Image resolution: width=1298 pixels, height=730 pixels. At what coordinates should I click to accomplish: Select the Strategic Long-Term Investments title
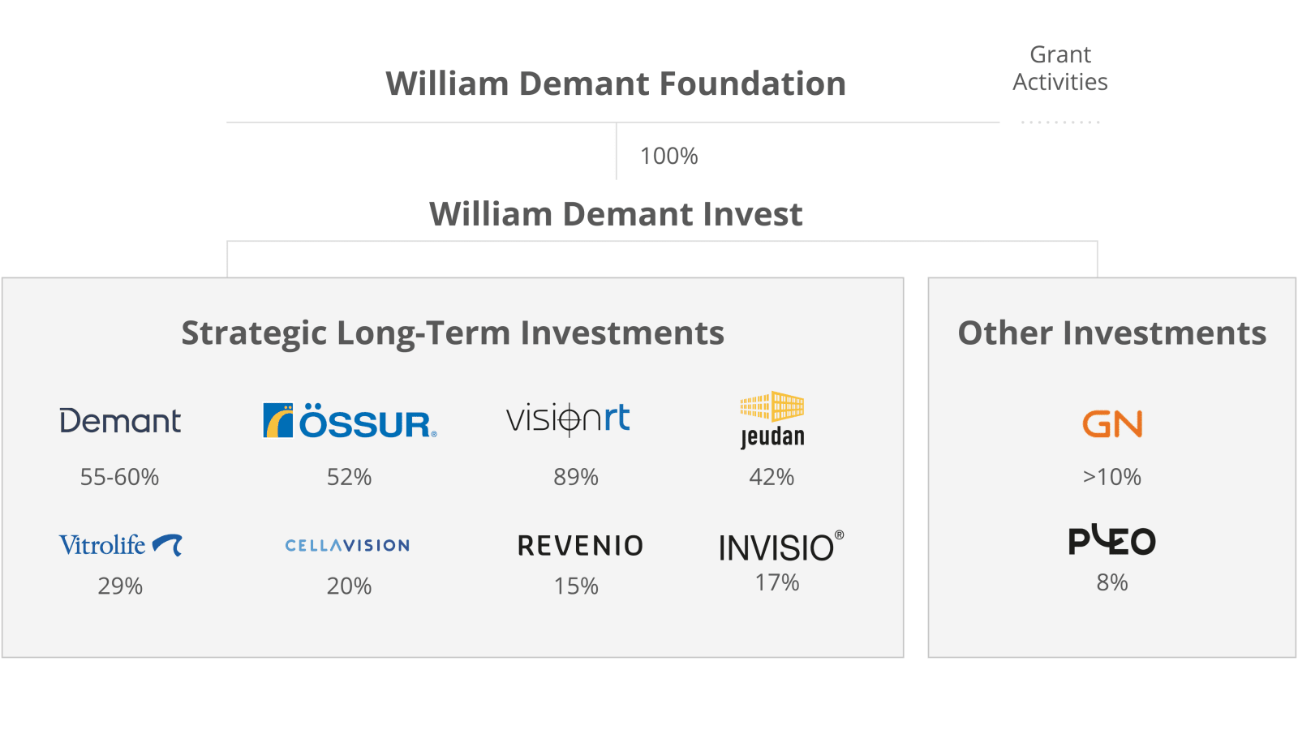coord(453,333)
